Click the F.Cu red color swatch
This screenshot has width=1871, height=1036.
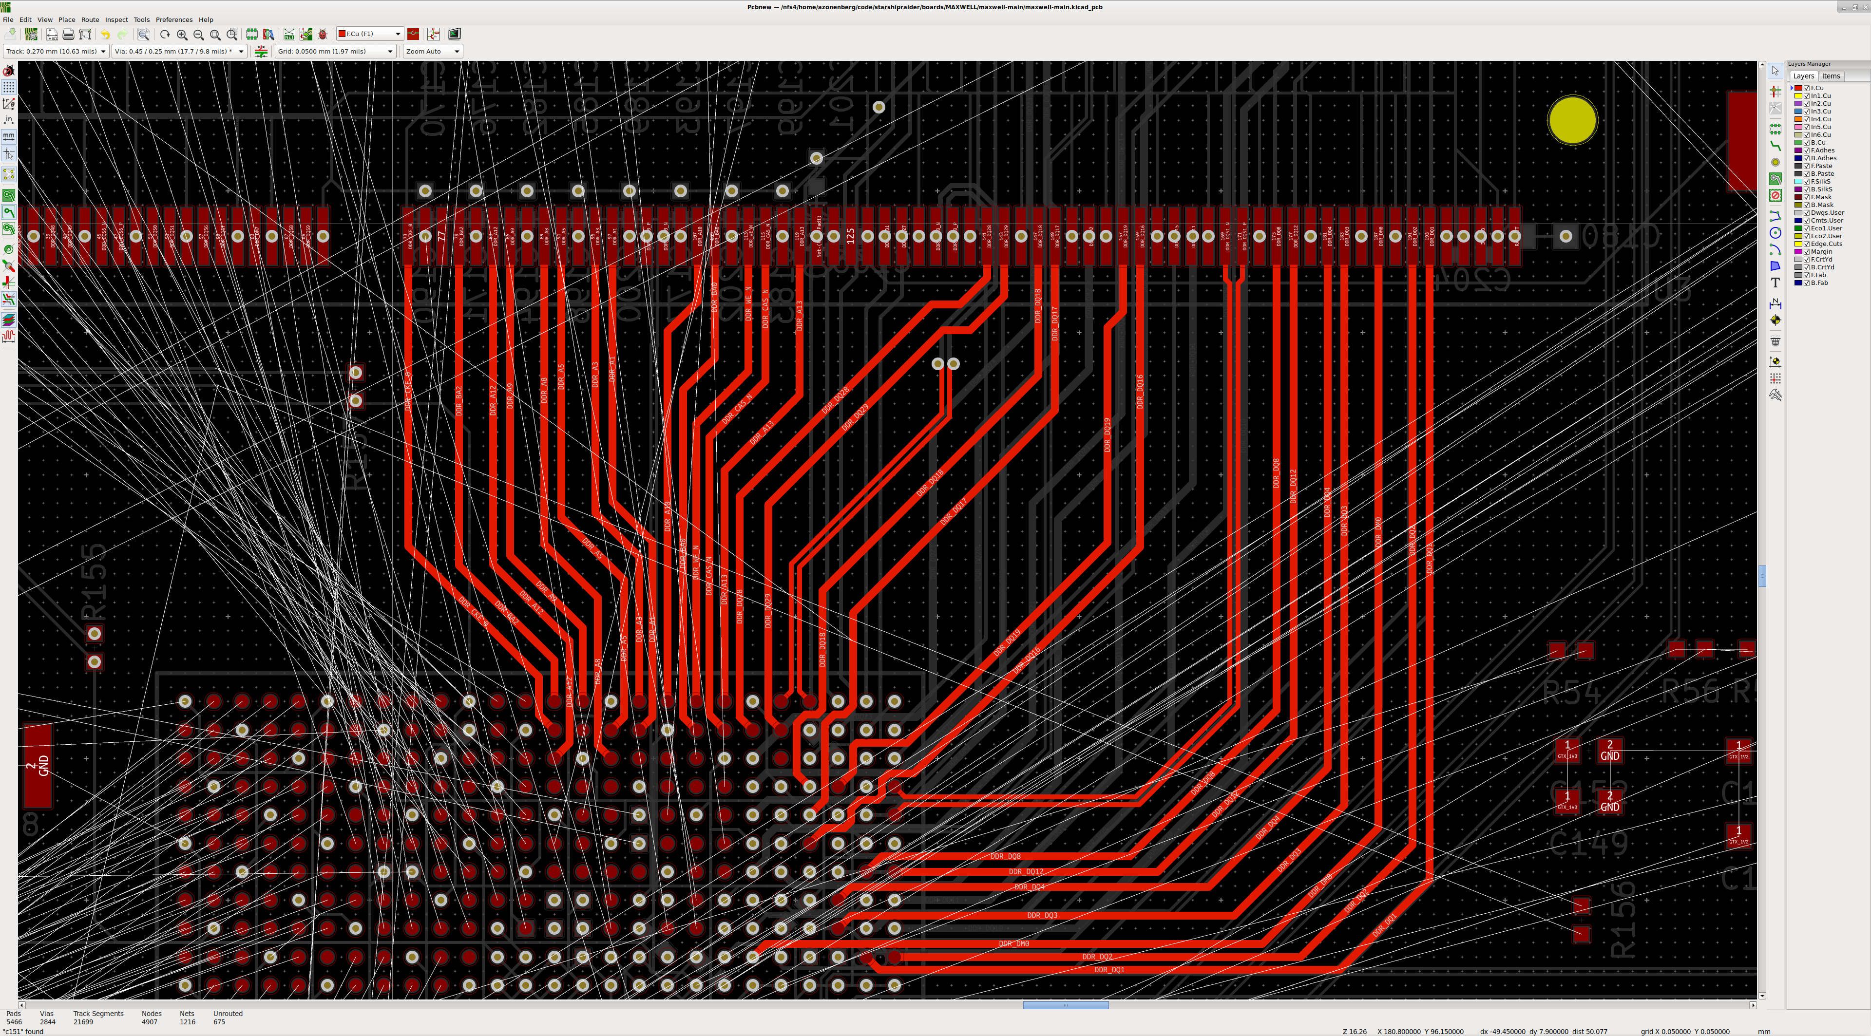pos(1798,88)
